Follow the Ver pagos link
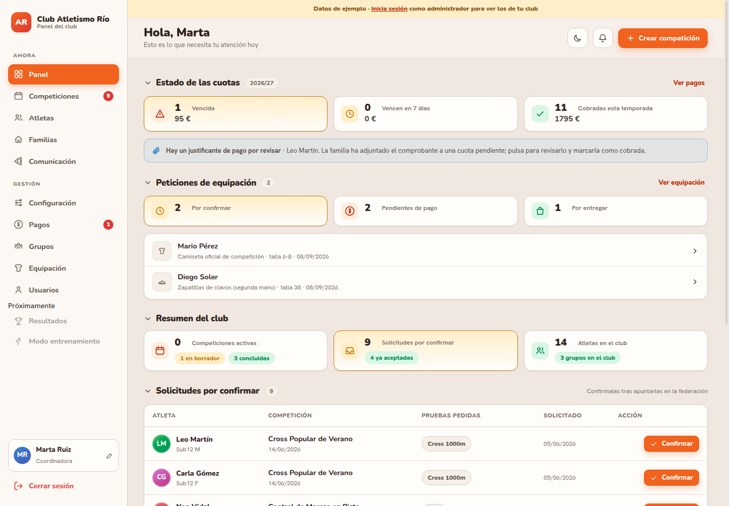 click(688, 83)
